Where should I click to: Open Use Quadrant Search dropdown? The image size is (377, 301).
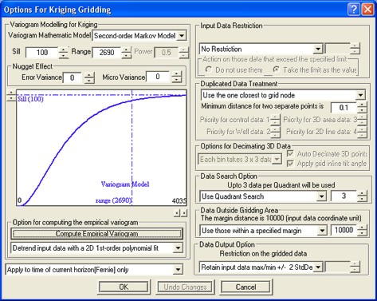[x=321, y=196]
